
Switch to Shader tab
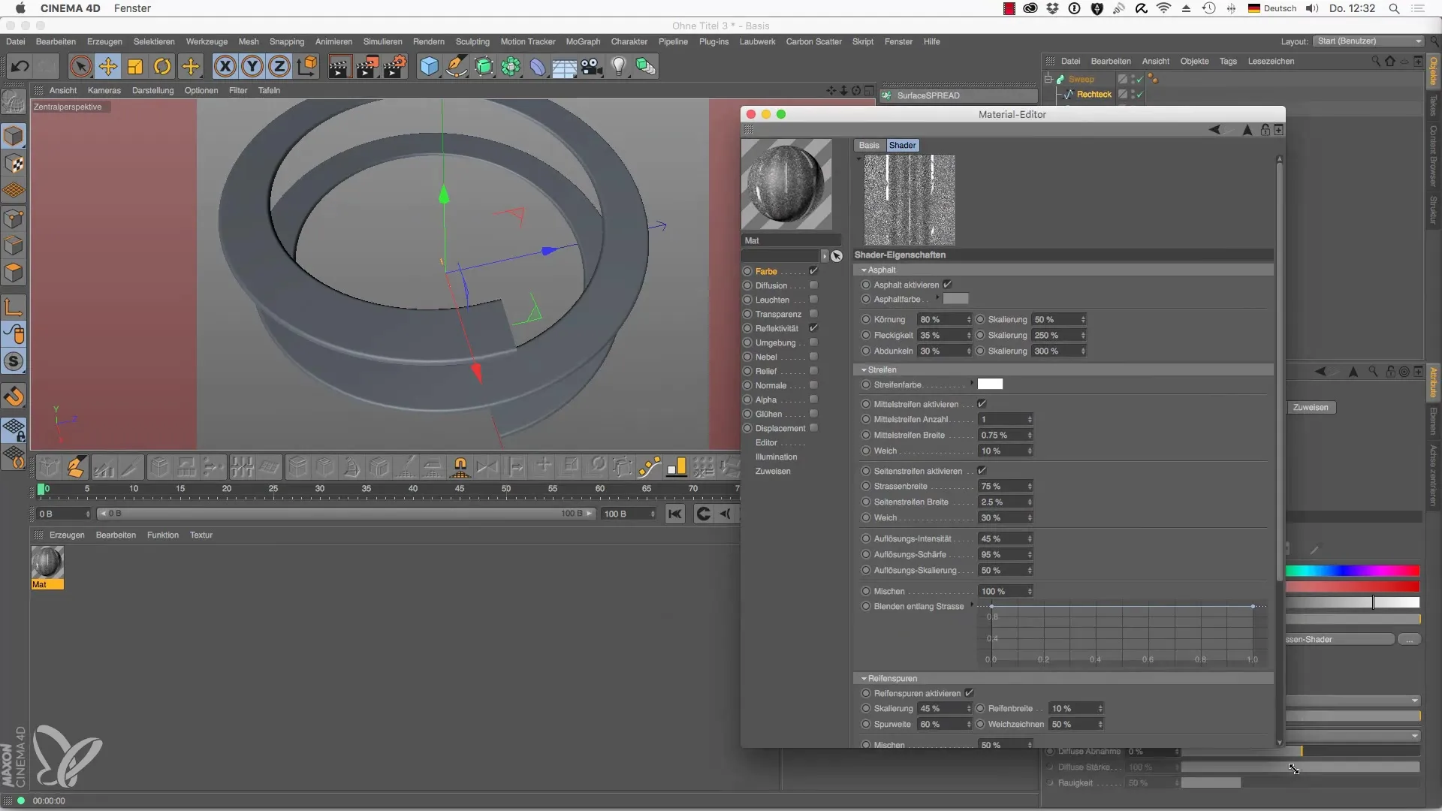click(x=902, y=146)
